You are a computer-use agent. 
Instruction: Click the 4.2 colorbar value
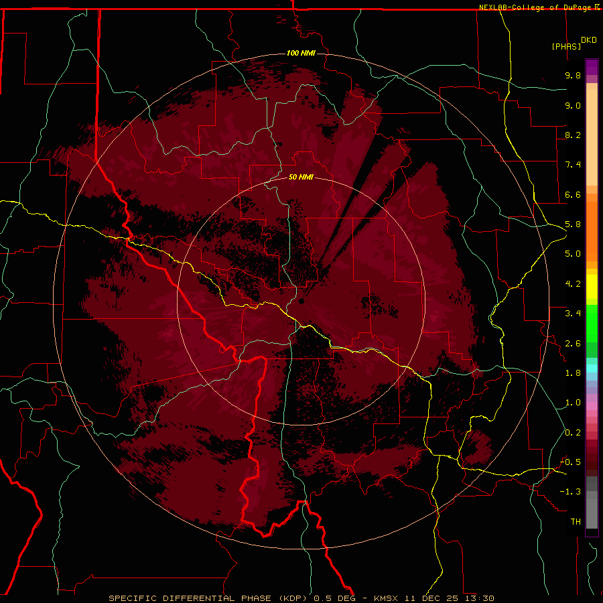click(573, 284)
